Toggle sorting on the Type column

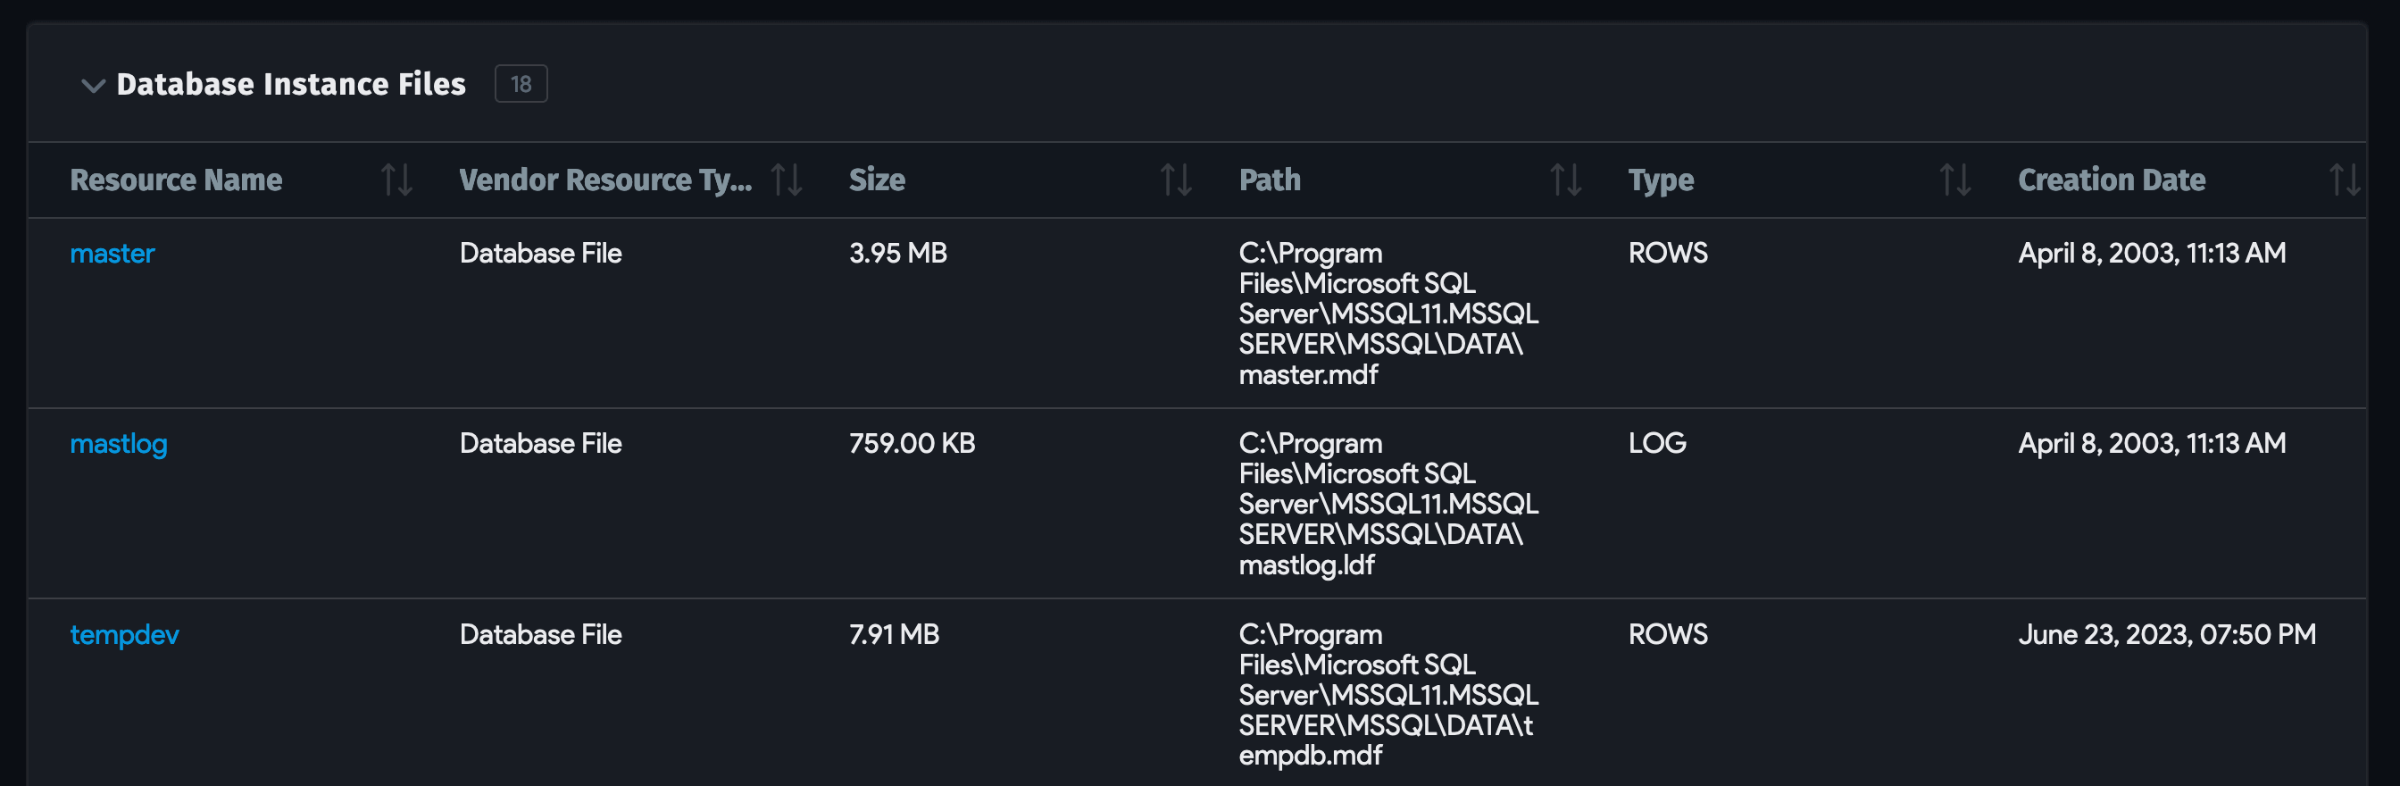point(1954,180)
